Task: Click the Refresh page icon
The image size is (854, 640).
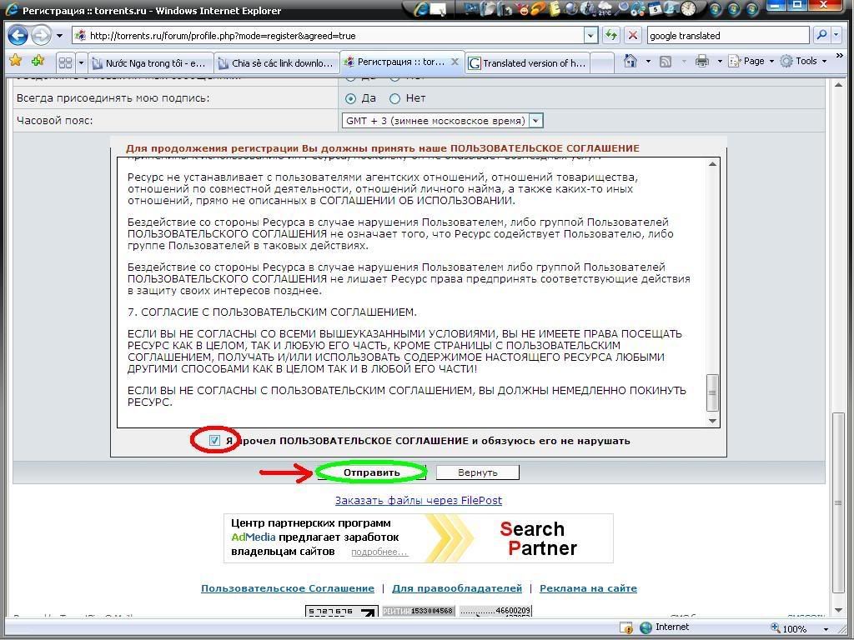Action: point(611,36)
